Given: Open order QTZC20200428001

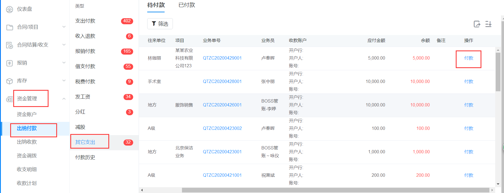Looking at the screenshot, I should (x=222, y=82).
